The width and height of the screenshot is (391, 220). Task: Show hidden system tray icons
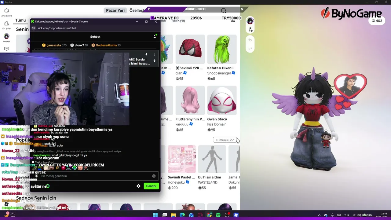pyautogui.click(x=319, y=215)
